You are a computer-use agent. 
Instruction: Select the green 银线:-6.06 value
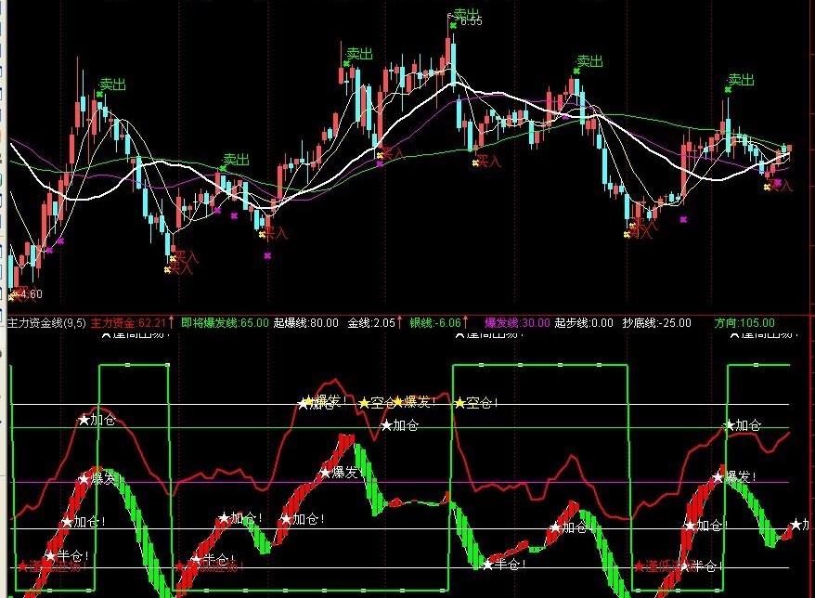coord(435,323)
